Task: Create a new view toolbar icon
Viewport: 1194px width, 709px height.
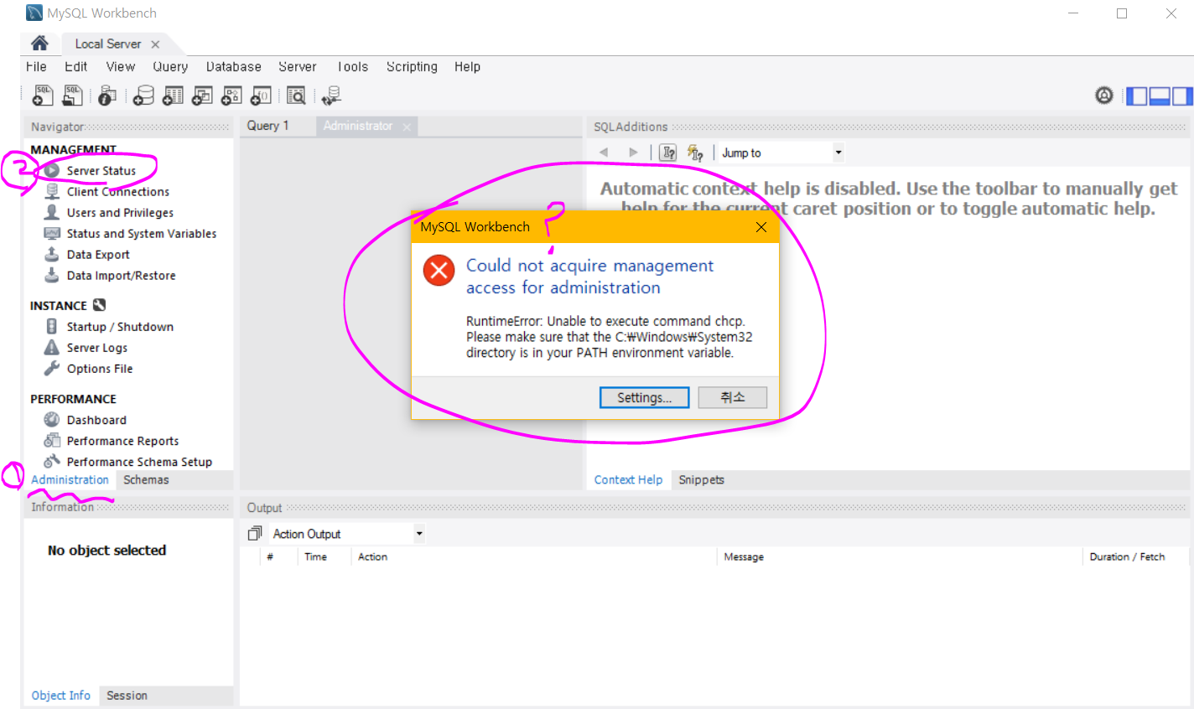Action: (x=202, y=96)
